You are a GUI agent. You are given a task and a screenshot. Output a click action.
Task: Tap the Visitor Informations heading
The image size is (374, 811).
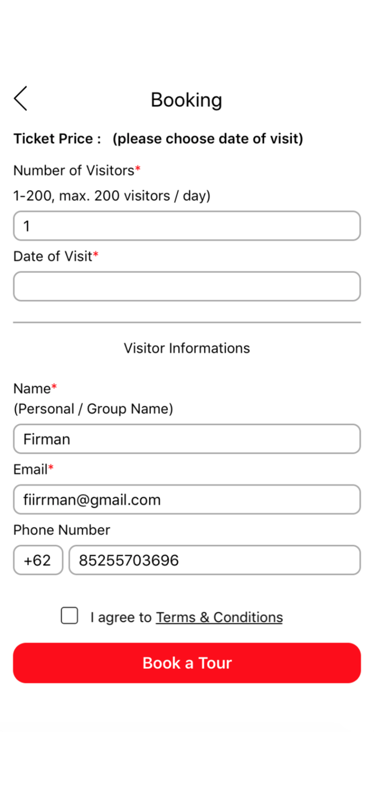click(187, 348)
